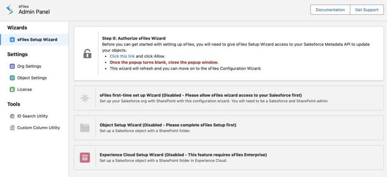Click 'Set up your Salesforce org with SharePoint' description
This screenshot has width=387, height=177.
(214, 101)
